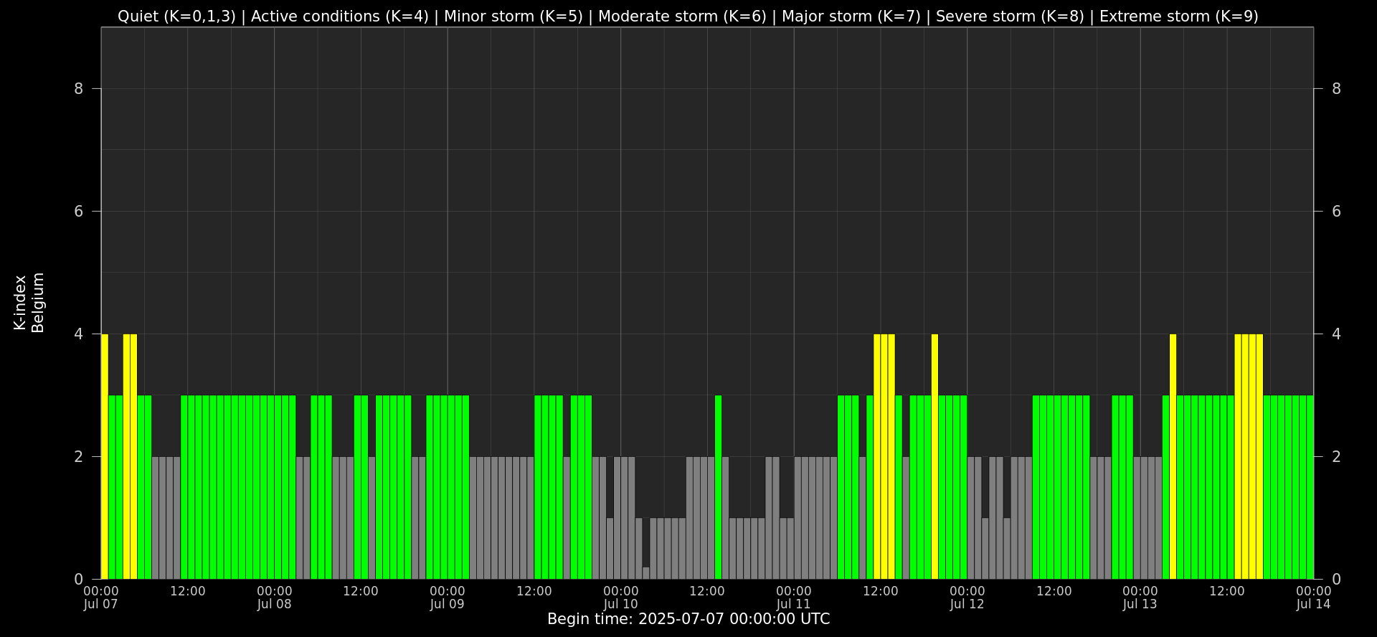1377x637 pixels.
Task: Select the '00:00 Jul 12' date tick label
Action: 967,598
